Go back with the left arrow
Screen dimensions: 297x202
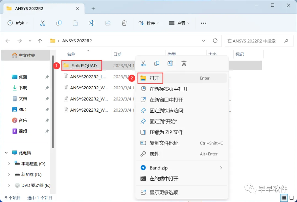click(8, 41)
